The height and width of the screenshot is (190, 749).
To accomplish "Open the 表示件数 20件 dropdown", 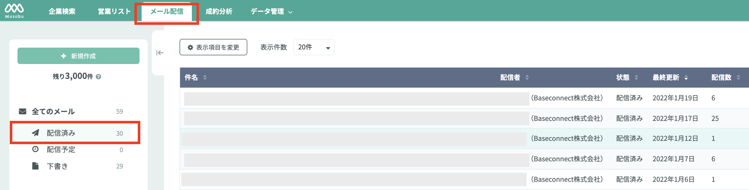I will pos(314,47).
